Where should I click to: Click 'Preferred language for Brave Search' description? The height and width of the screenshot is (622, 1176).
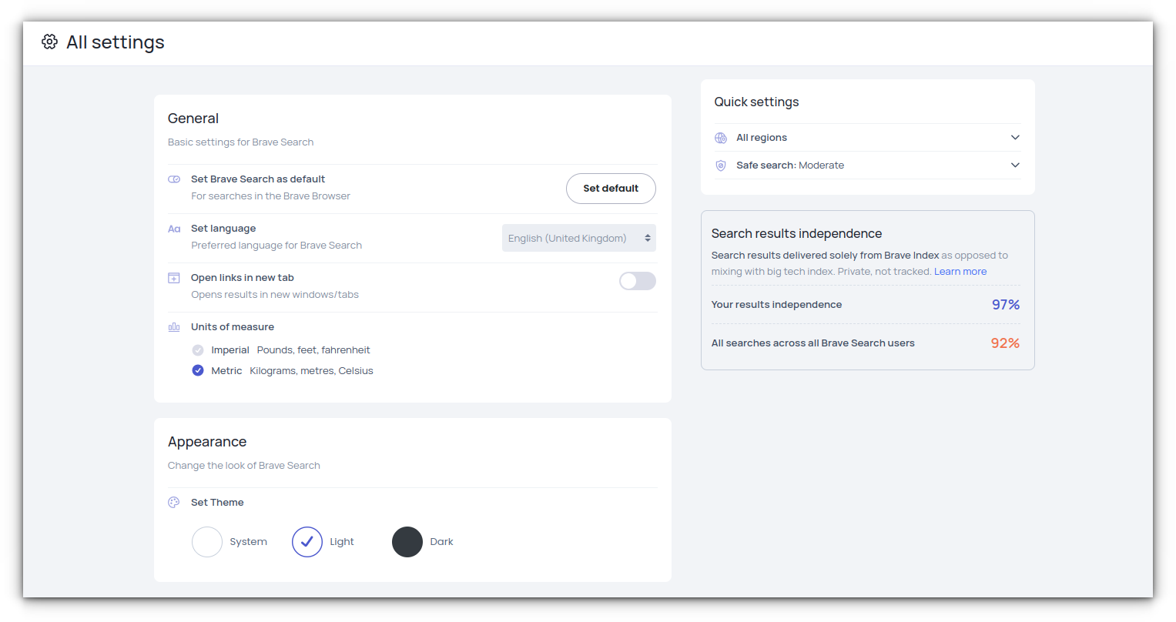point(276,246)
